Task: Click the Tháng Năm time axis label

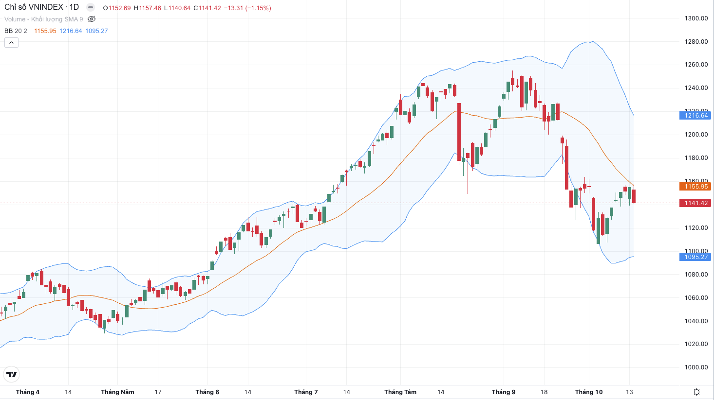Action: point(117,392)
